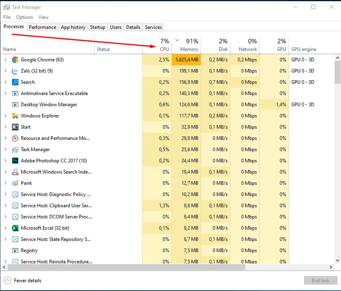Screen dimensions: 341x291
Task: Click the Clipboard User Service gear icon
Action: [x=15, y=206]
